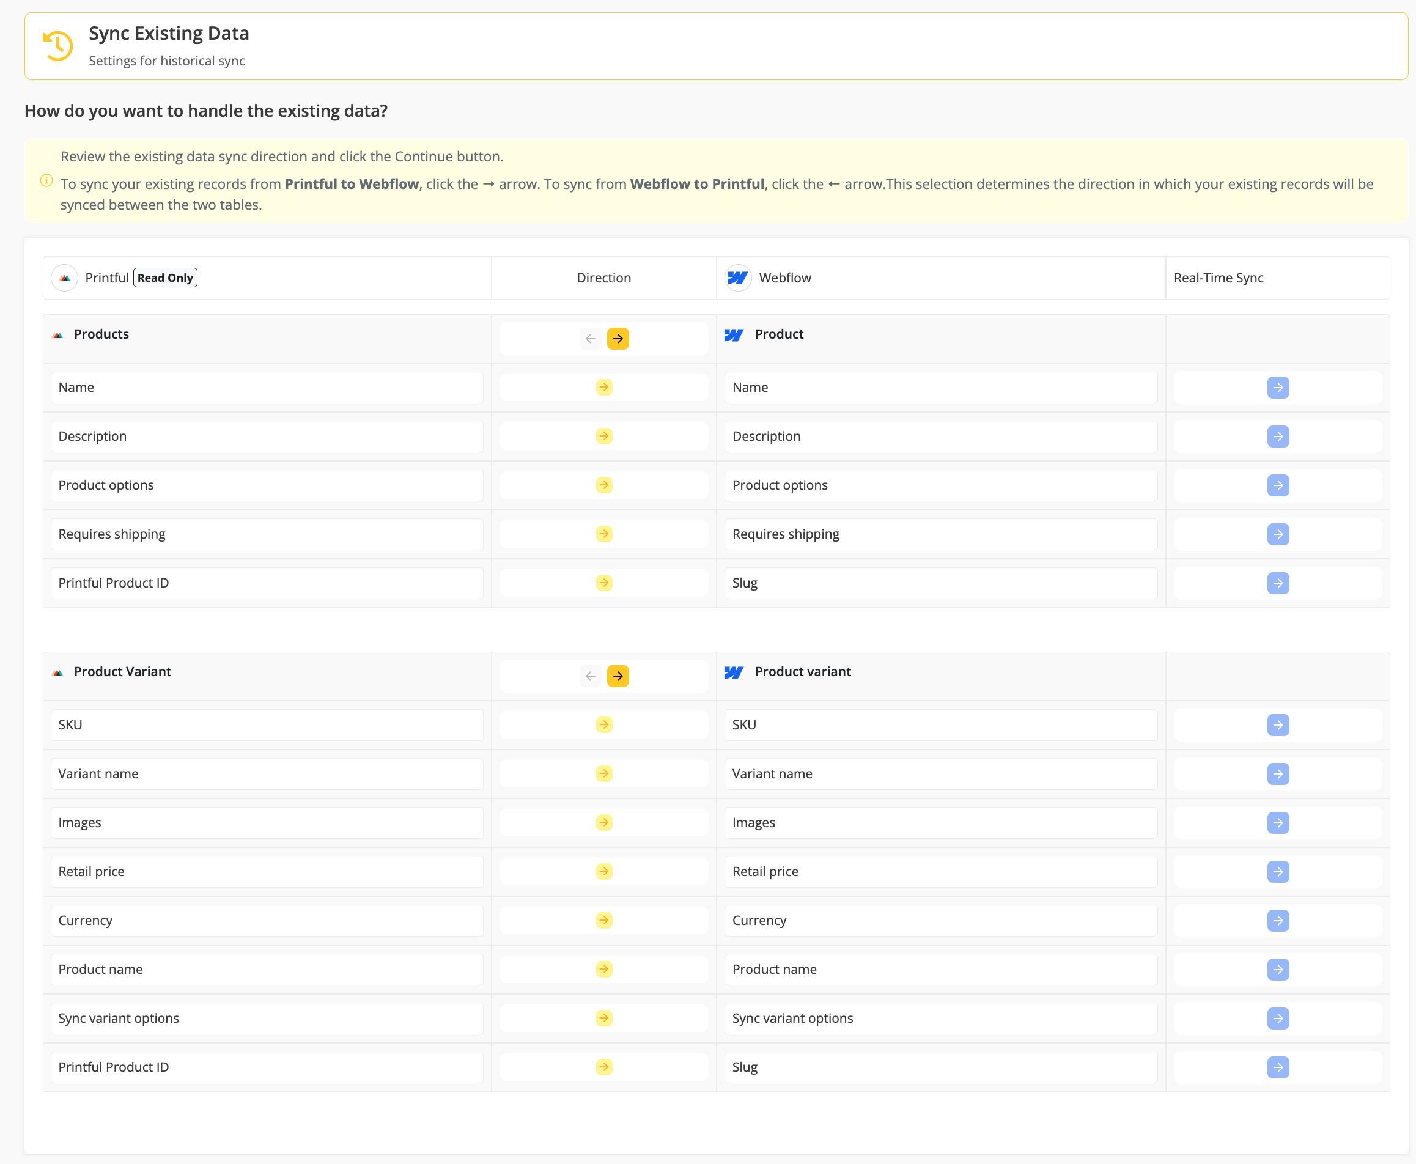This screenshot has height=1164, width=1416.
Task: Click the yellow direction arrow in Products Name row
Action: pos(604,388)
